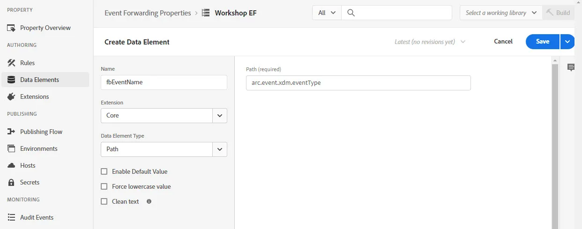Click the Environments window icon
Image resolution: width=582 pixels, height=229 pixels.
pyautogui.click(x=11, y=148)
